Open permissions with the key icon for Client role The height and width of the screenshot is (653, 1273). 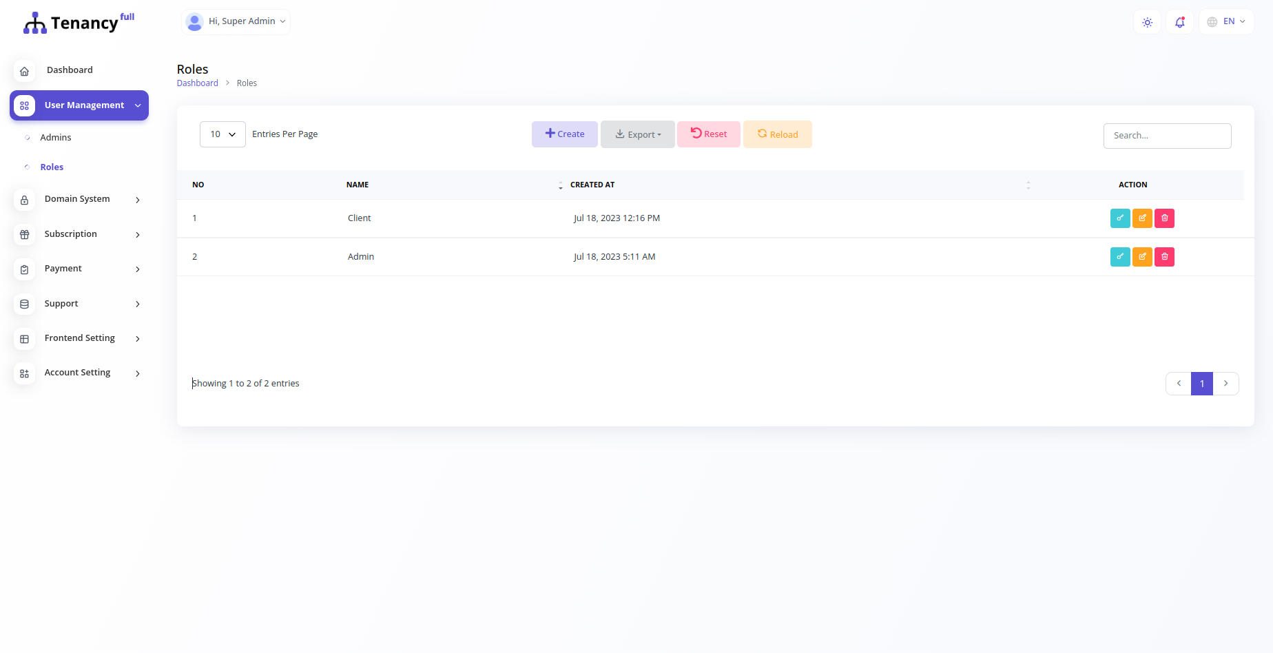tap(1120, 218)
